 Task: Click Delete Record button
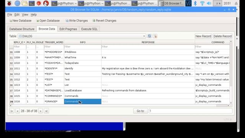(x=222, y=36)
